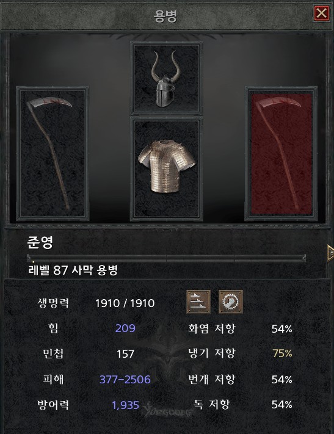
Task: Close the 용병 mercenary panel
Action: pos(322,13)
